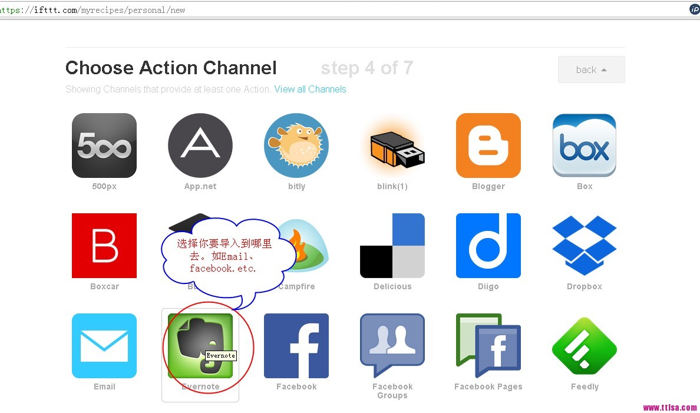Pick the Diigo channel
Viewport: 700px width, 413px height.
[488, 246]
